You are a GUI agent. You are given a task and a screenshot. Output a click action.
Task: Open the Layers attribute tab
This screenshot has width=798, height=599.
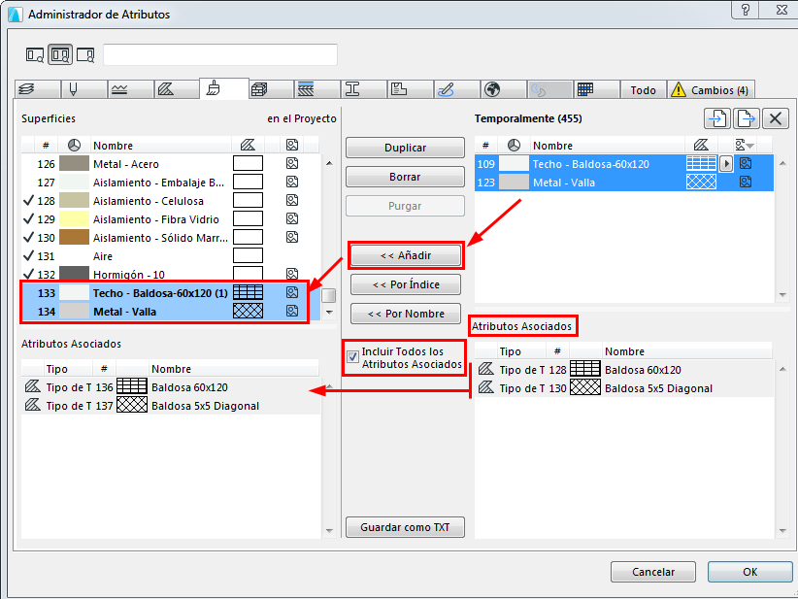38,89
